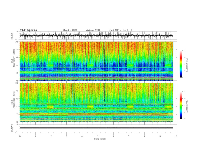Select the date text 'Mar.4 , 2025'
The image size is (198, 153).
coord(70,30)
